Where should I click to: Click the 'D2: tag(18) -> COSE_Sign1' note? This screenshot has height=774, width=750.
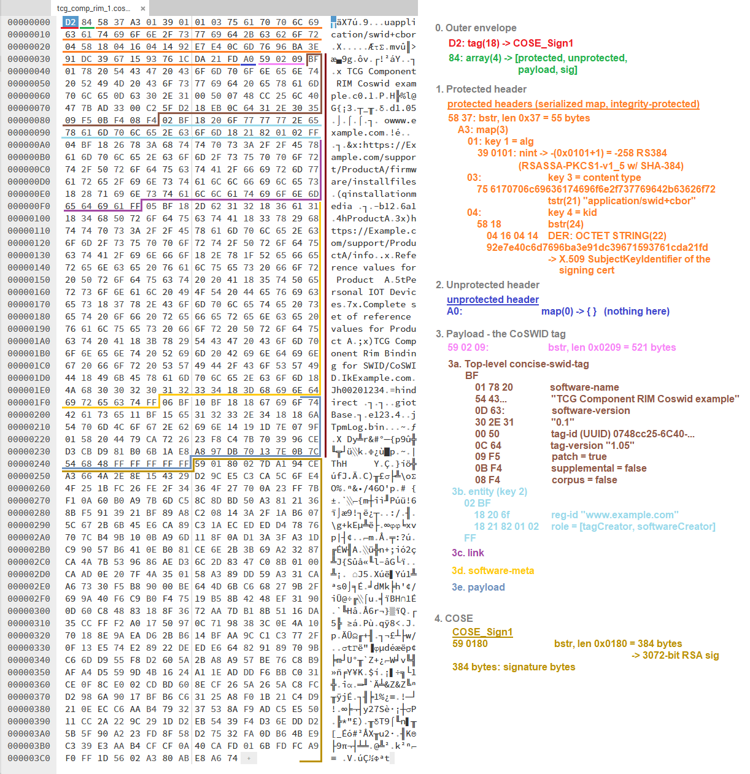511,43
